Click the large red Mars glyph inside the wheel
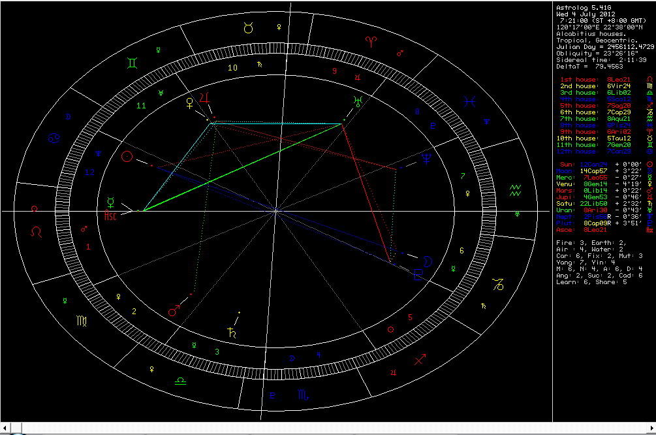Image resolution: width=656 pixels, height=435 pixels. (174, 310)
